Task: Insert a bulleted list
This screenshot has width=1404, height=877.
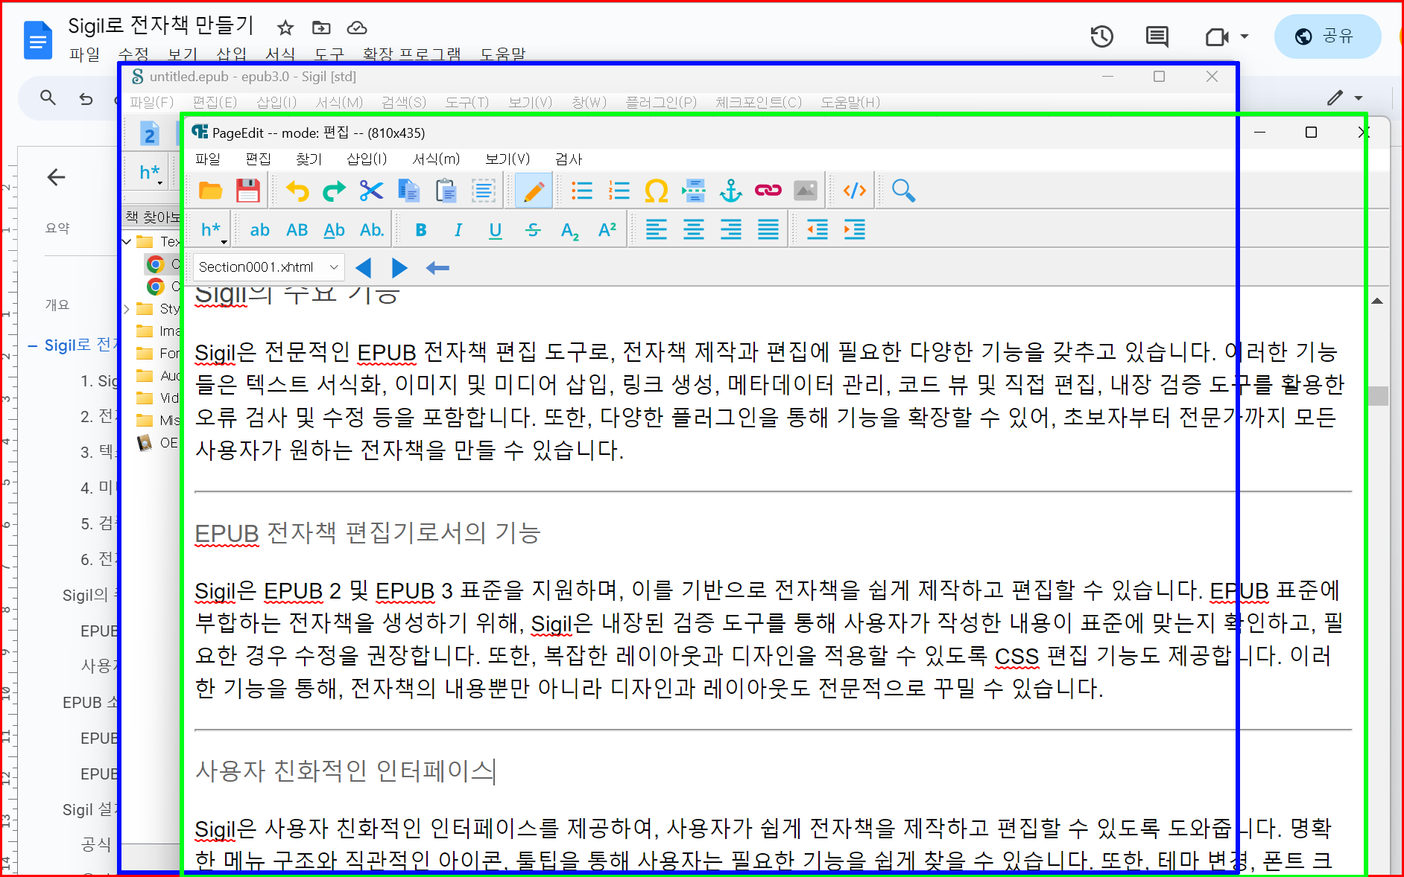Action: point(582,191)
